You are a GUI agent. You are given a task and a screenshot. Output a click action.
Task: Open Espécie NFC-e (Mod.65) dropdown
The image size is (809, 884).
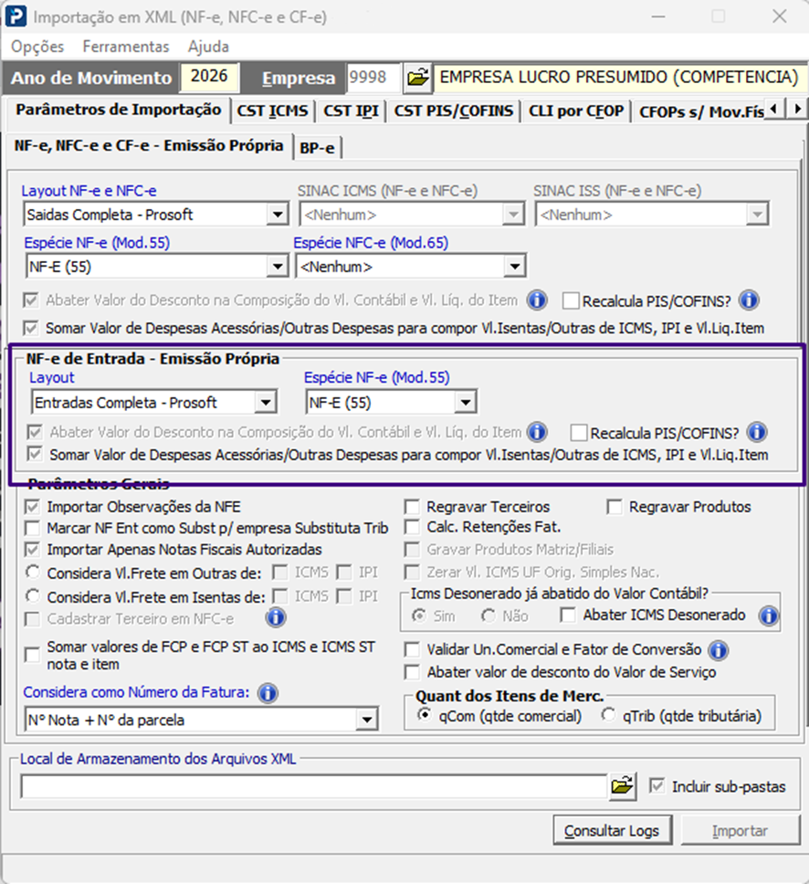click(x=514, y=266)
